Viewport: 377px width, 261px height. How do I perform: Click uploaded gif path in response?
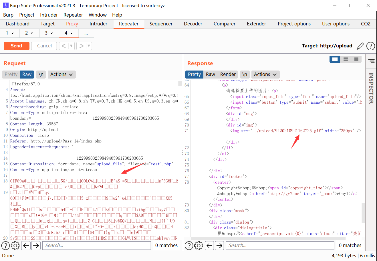pos(286,131)
